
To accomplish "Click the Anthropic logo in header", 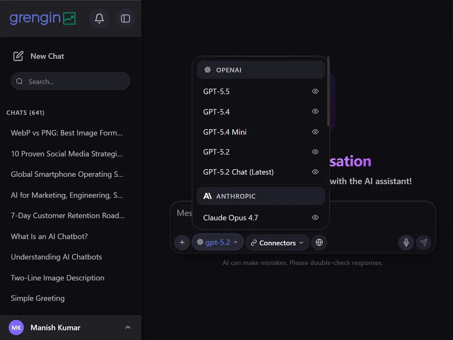I will pyautogui.click(x=208, y=196).
